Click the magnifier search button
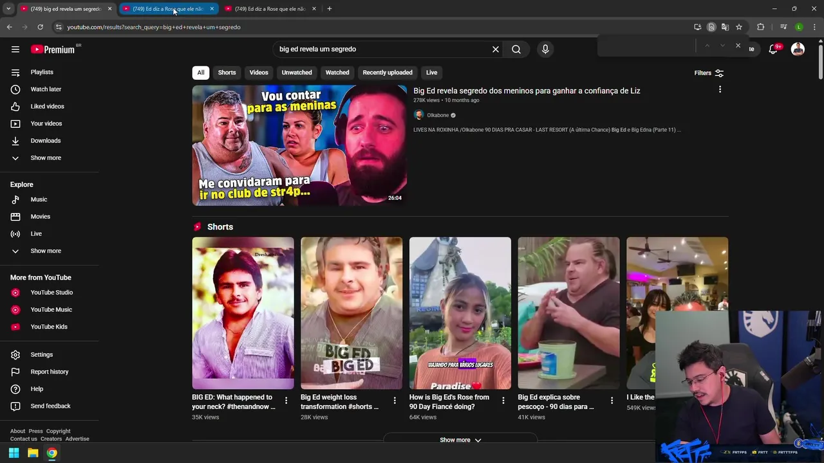The image size is (824, 463). pyautogui.click(x=516, y=50)
